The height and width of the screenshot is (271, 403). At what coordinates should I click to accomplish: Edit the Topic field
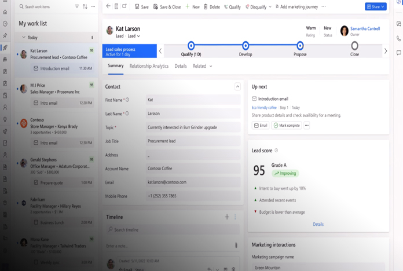click(193, 127)
